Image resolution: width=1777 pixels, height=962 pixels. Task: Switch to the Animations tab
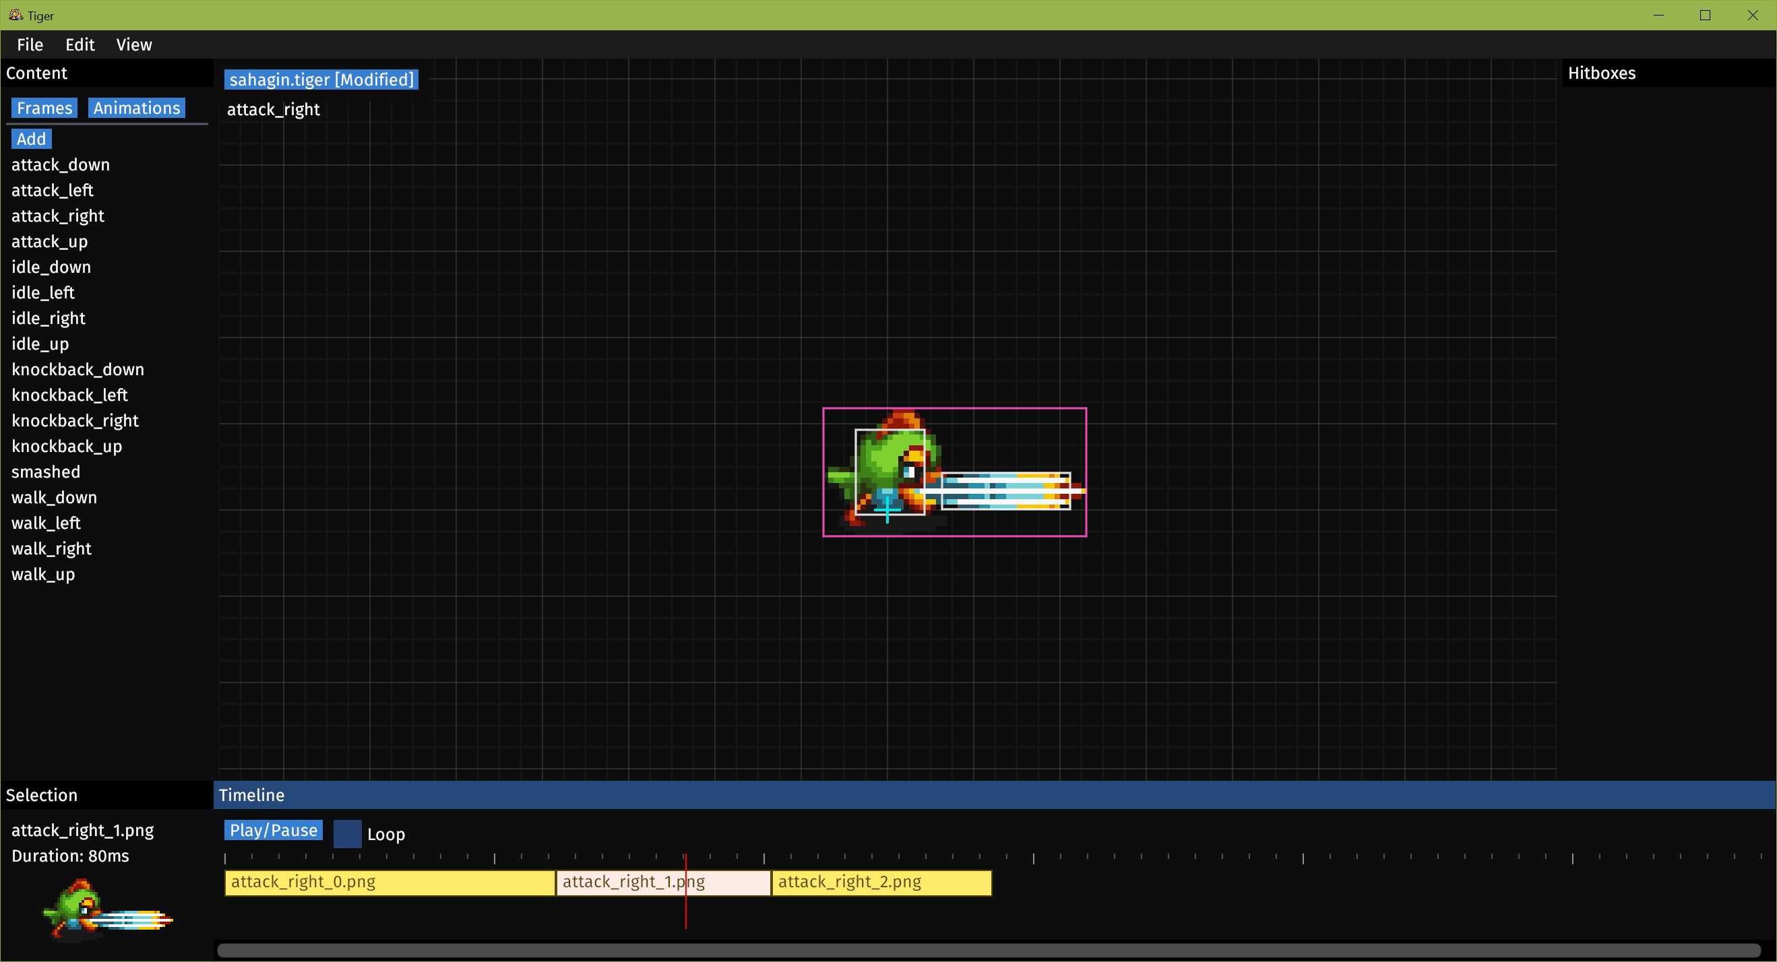pyautogui.click(x=136, y=108)
